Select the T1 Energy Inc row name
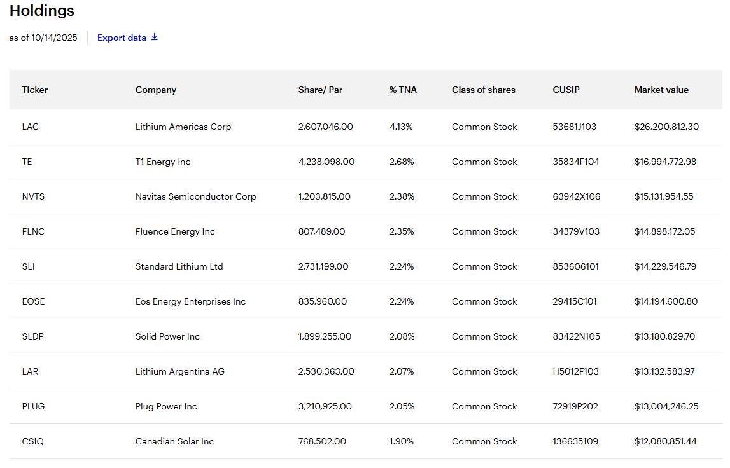This screenshot has height=468, width=730. click(x=163, y=162)
